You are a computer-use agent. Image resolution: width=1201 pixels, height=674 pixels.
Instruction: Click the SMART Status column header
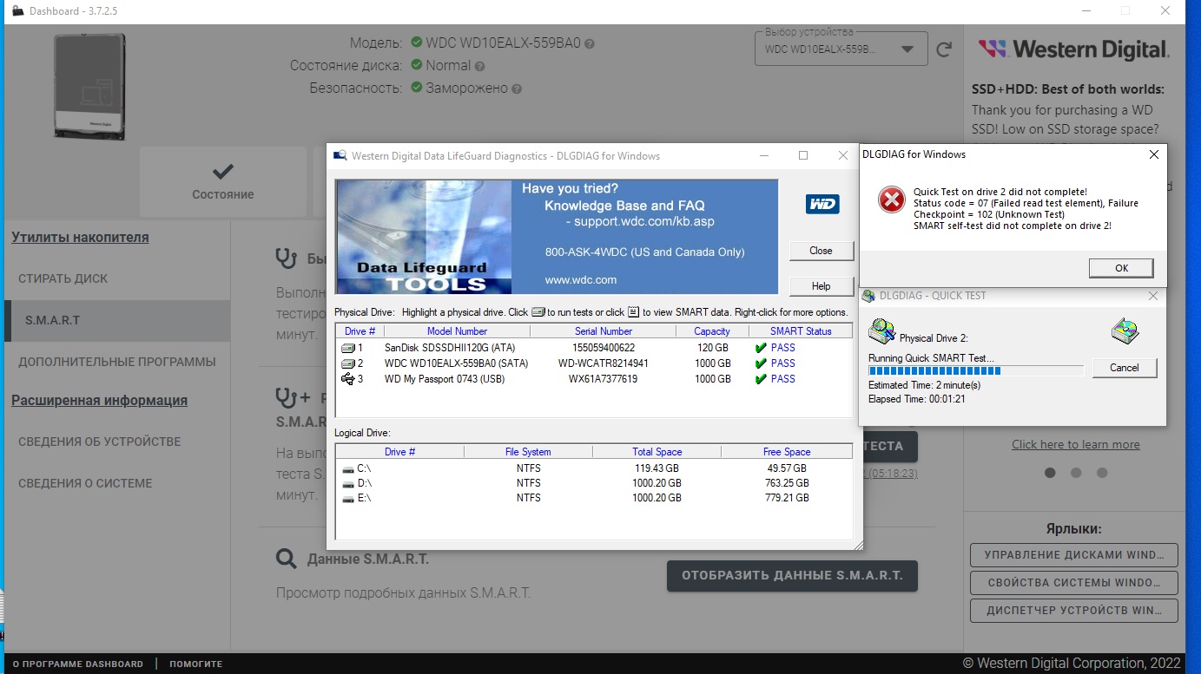click(x=801, y=331)
